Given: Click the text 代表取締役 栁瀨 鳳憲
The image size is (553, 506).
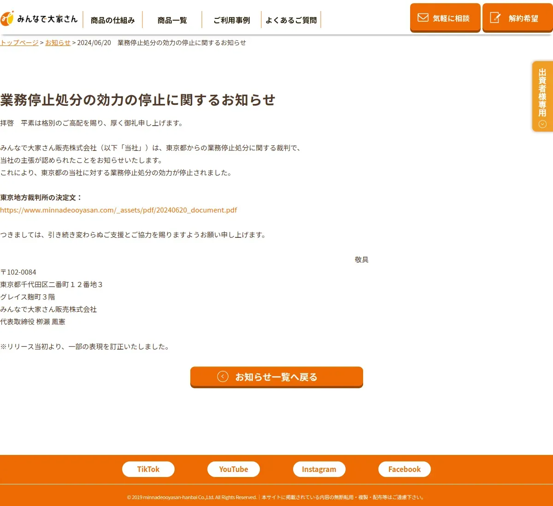Looking at the screenshot, I should click(x=33, y=322).
